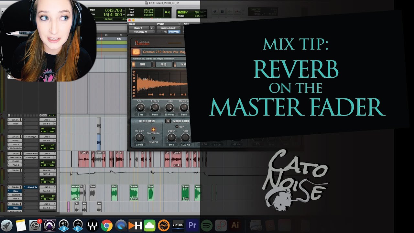Open the LittleAltrBy send
Screen dimensions: 414x233
tap(31, 187)
